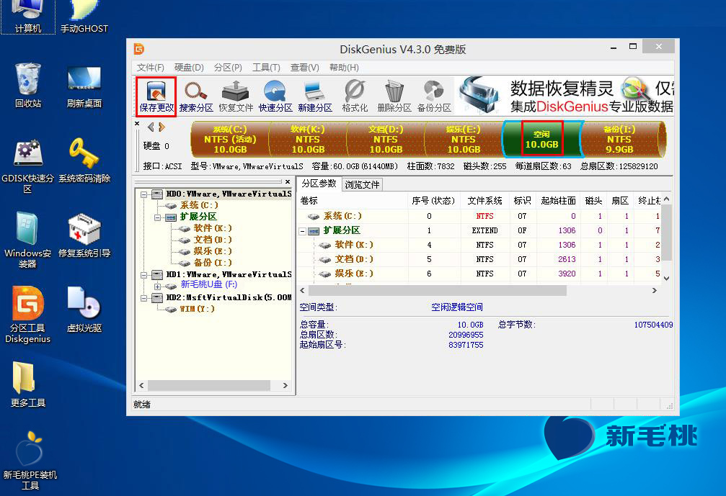Open the 备份分区 backup partition tool
726x496 pixels.
434,96
